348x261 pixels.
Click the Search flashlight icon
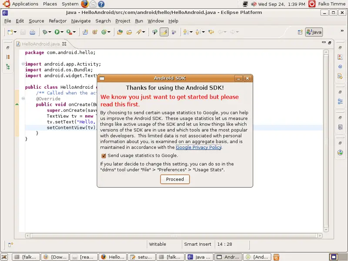pos(139,32)
